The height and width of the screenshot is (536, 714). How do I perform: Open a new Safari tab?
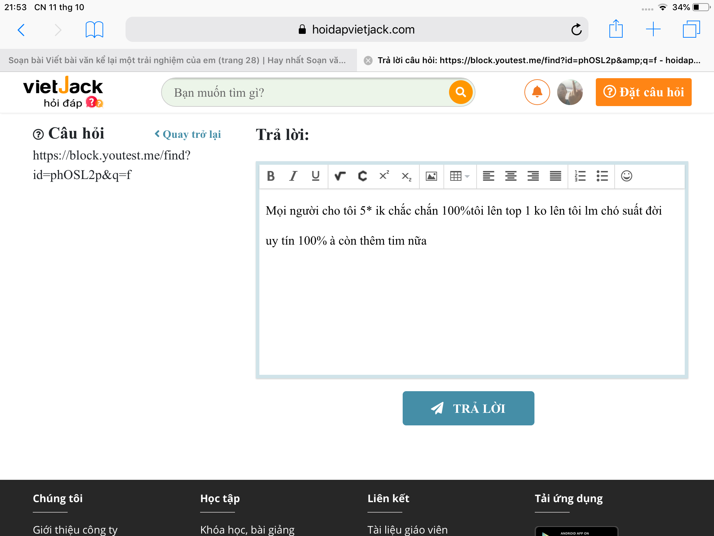[653, 29]
